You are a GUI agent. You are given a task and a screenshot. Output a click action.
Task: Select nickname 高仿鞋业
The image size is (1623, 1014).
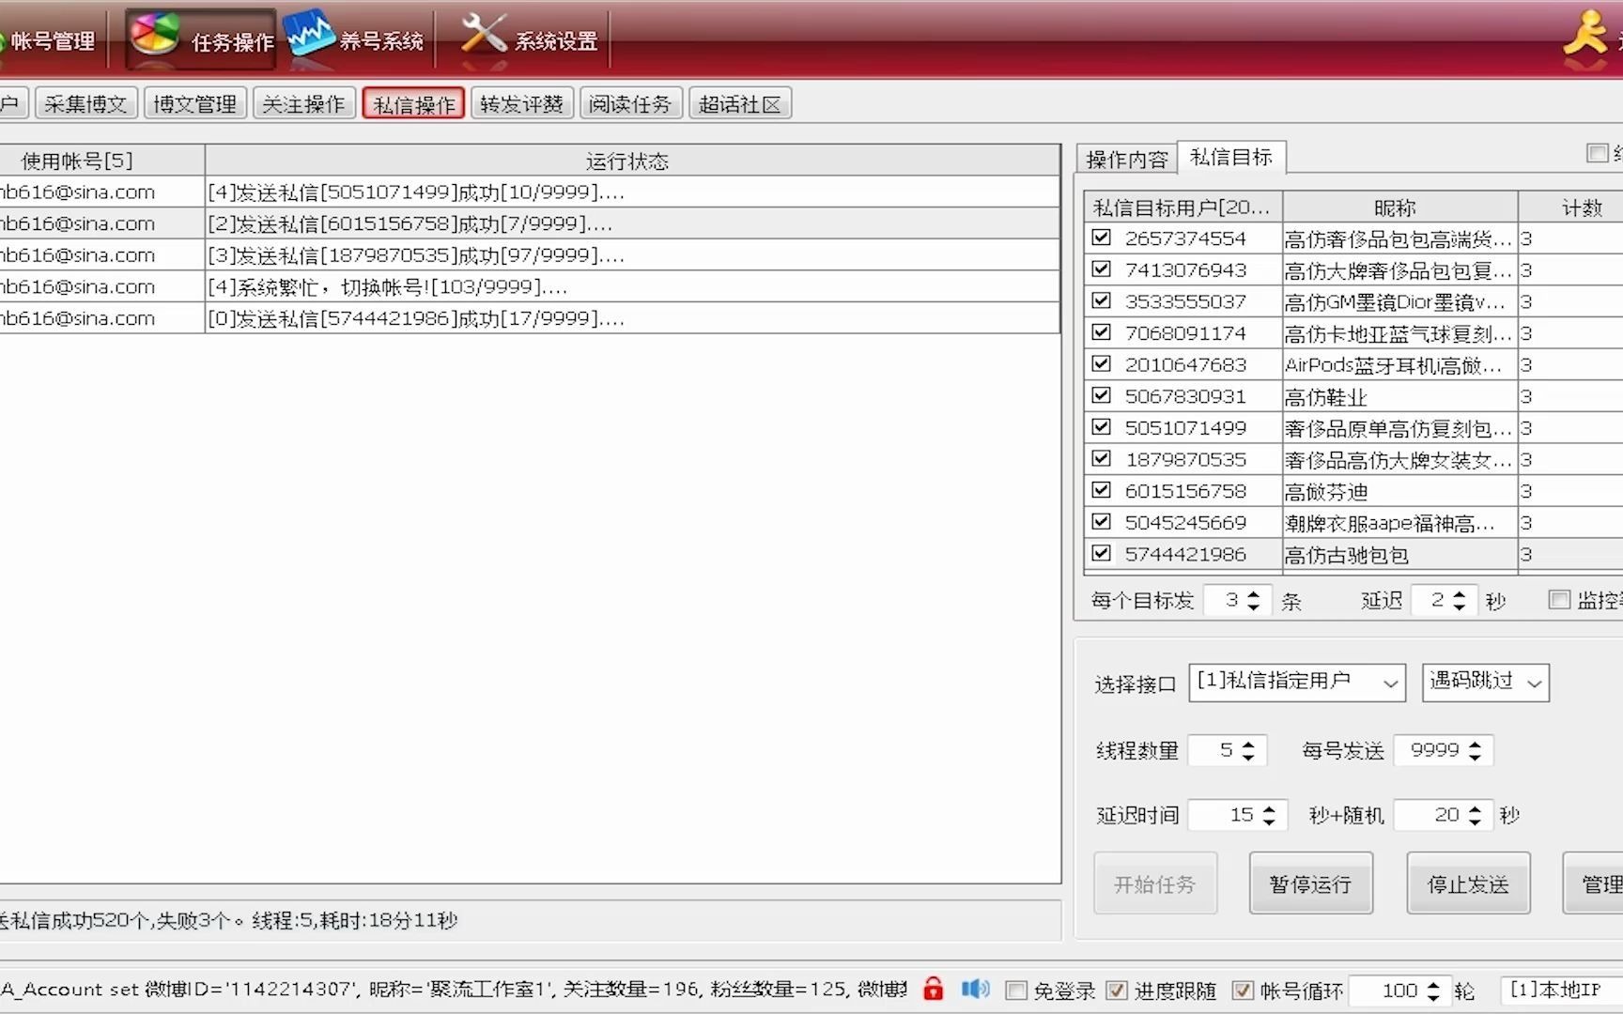click(x=1326, y=397)
